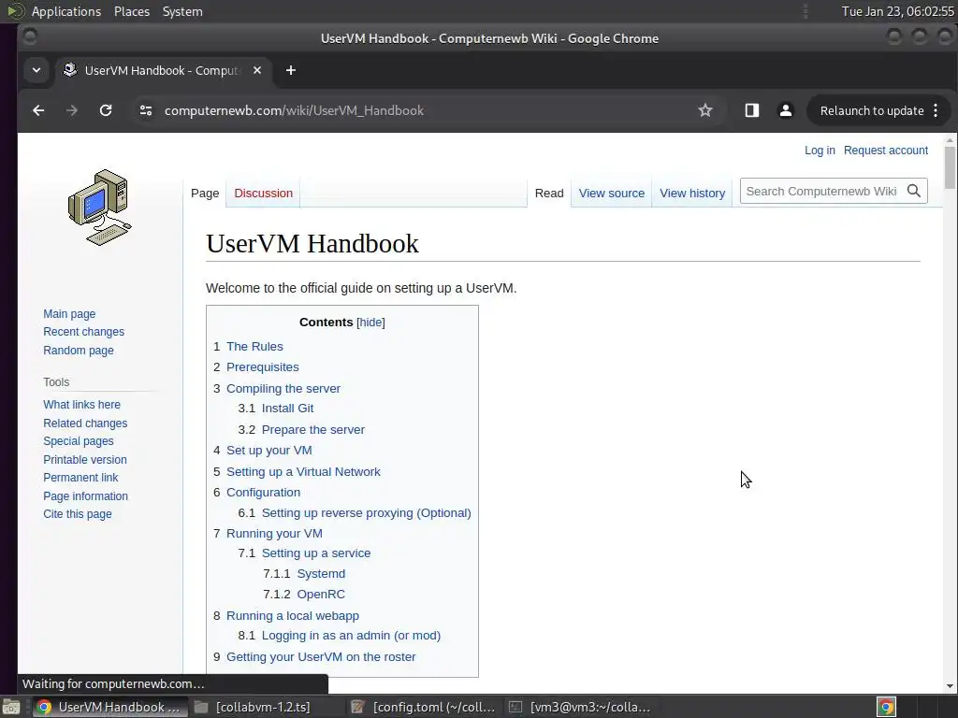
Task: Click the forward navigation arrow
Action: (72, 110)
